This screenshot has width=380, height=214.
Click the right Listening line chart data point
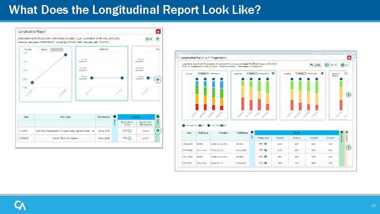(122, 78)
